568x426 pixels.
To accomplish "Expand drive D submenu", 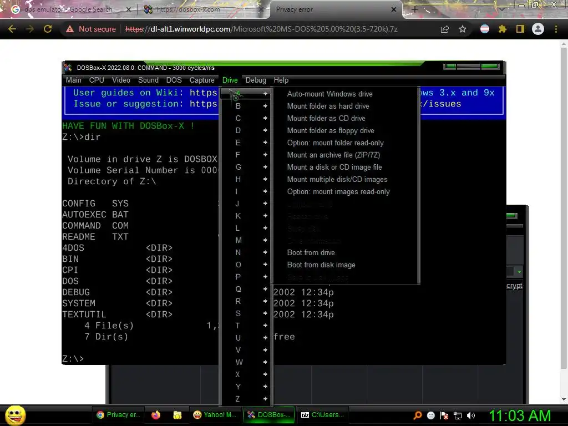I will pyautogui.click(x=246, y=130).
